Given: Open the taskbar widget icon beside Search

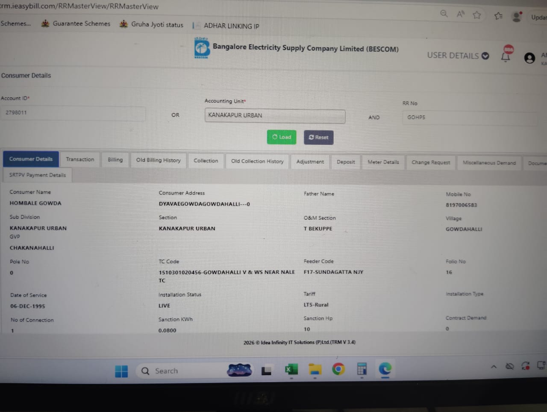Looking at the screenshot, I should point(240,370).
